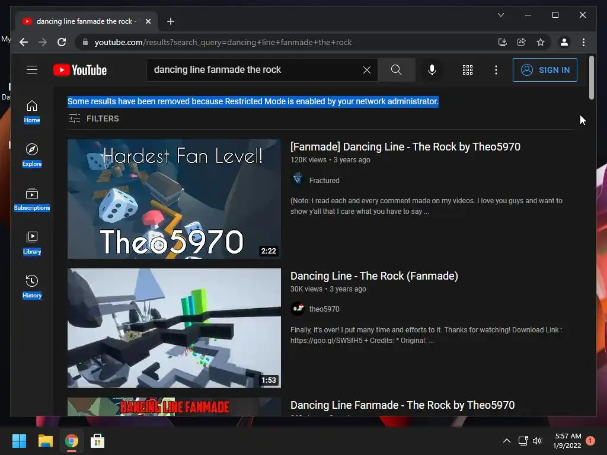
Task: Open a new tab with plus button
Action: (170, 21)
